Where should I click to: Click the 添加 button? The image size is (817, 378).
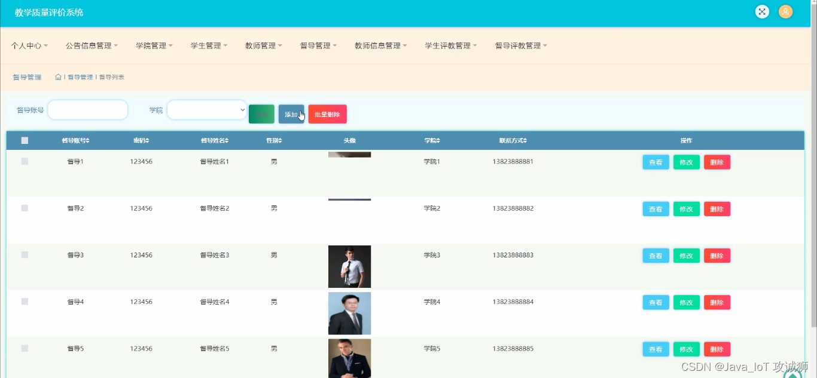291,114
